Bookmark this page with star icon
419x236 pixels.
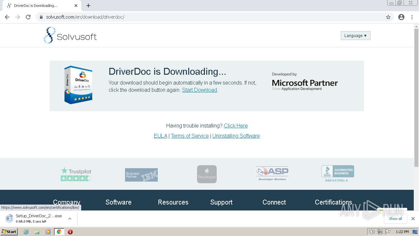tap(388, 17)
